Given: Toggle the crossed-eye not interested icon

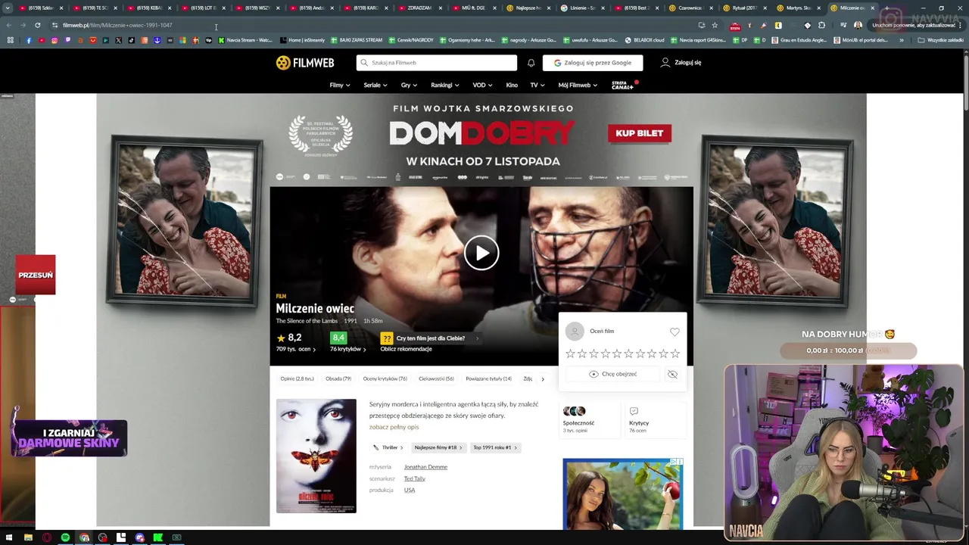Looking at the screenshot, I should point(672,374).
